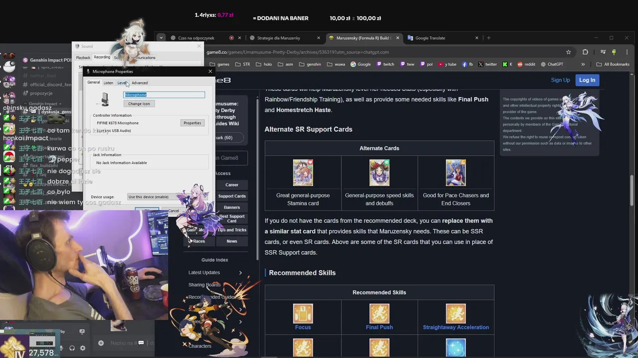
Task: Bookmark this page with the star icon
Action: tap(568, 52)
